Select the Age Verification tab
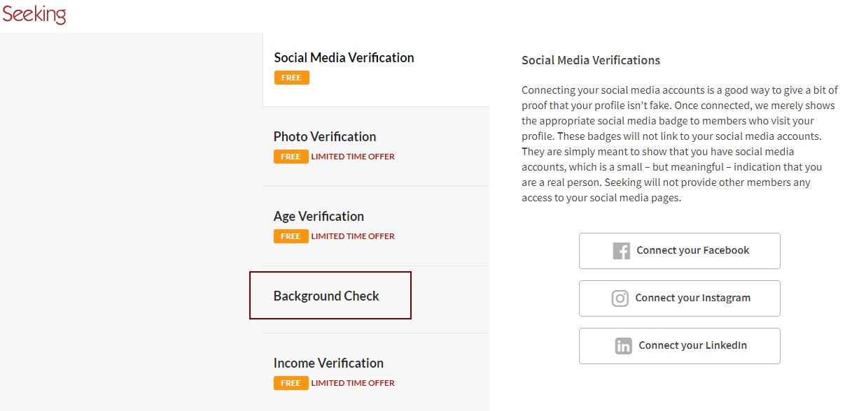This screenshot has width=859, height=411. click(x=376, y=226)
